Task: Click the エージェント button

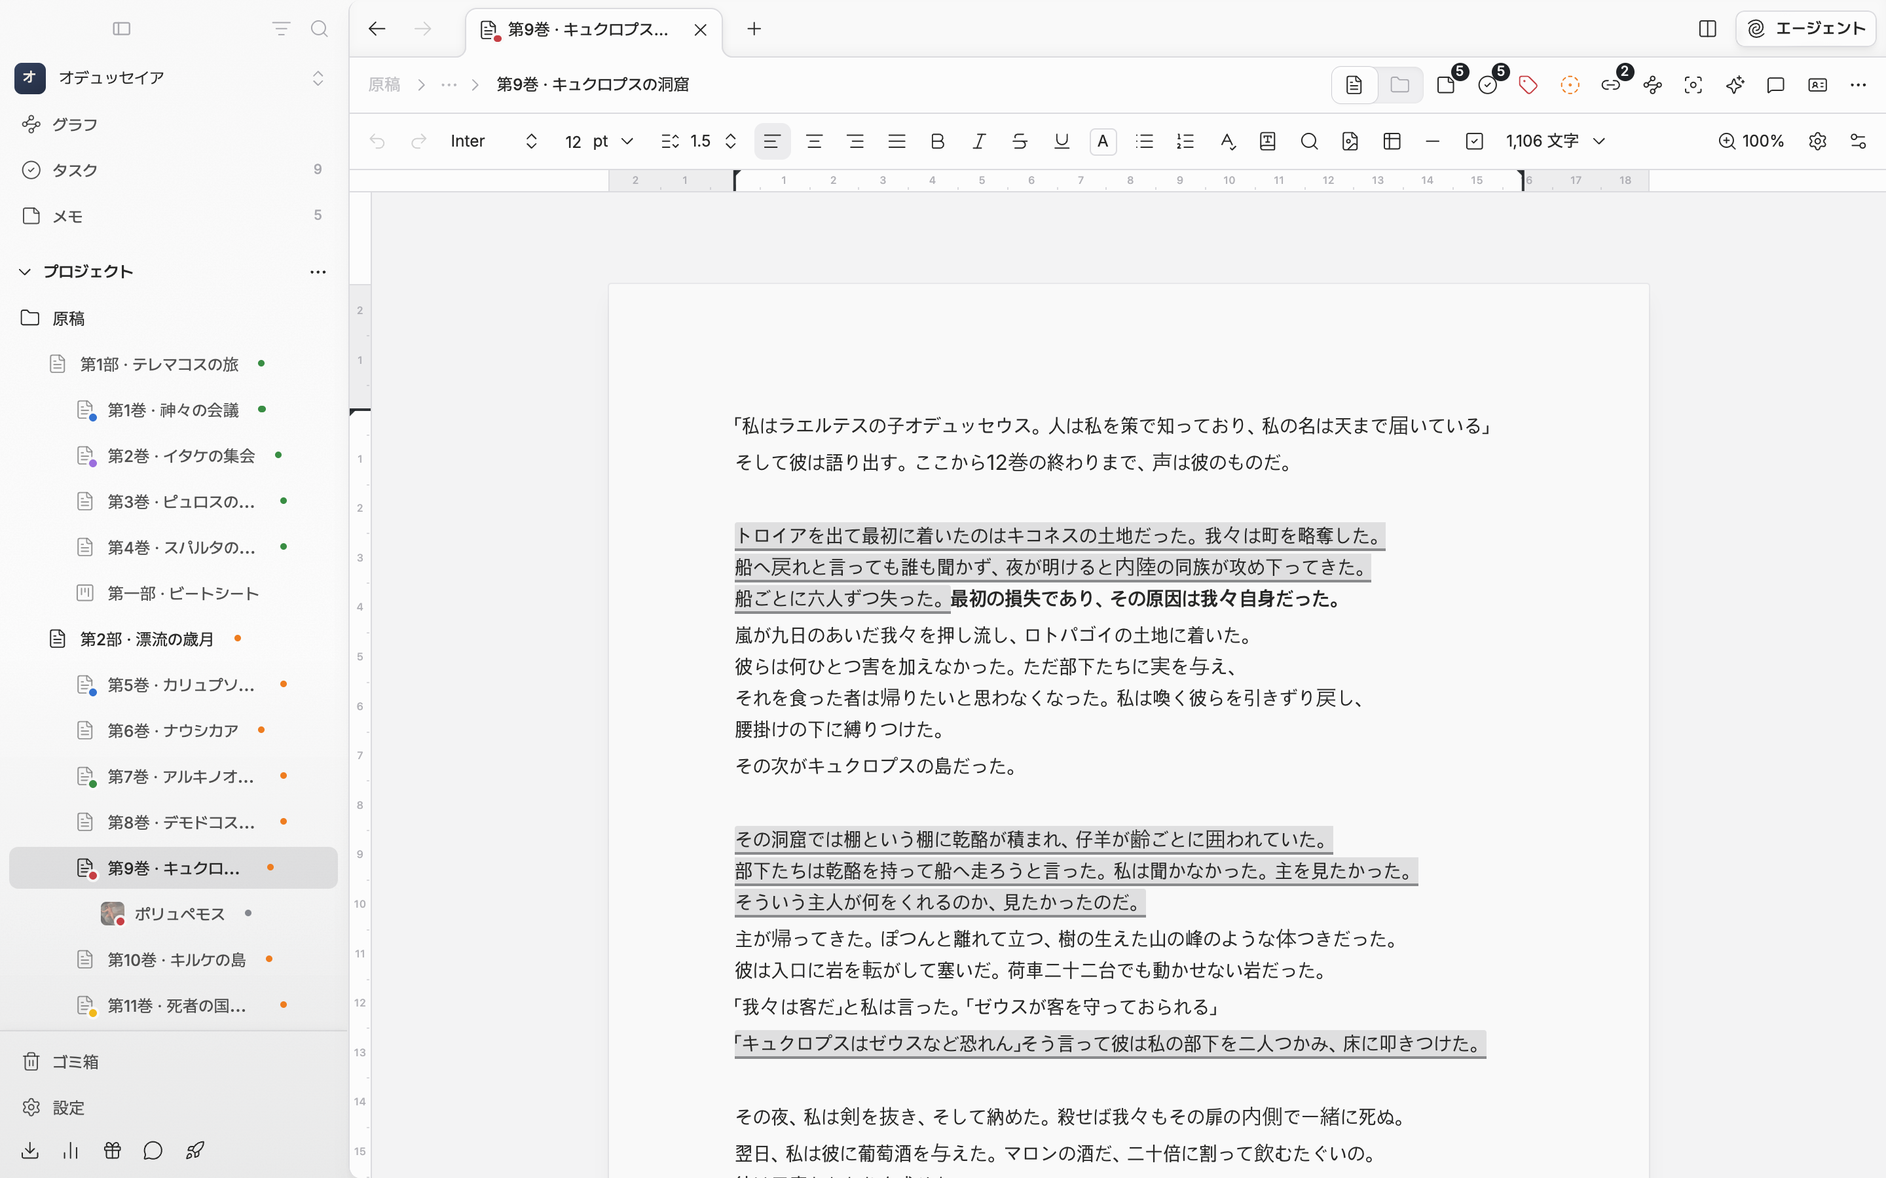Action: 1805,29
